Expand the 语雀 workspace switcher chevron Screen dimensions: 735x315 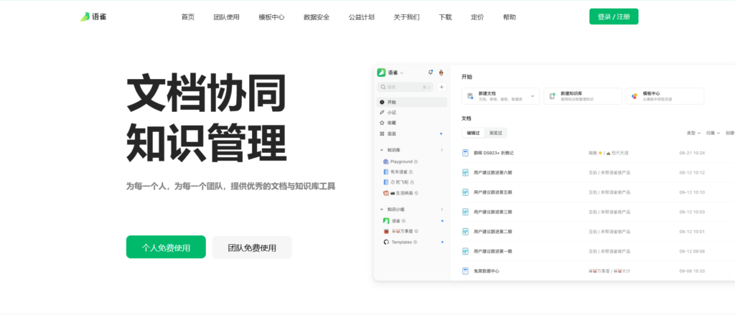402,73
